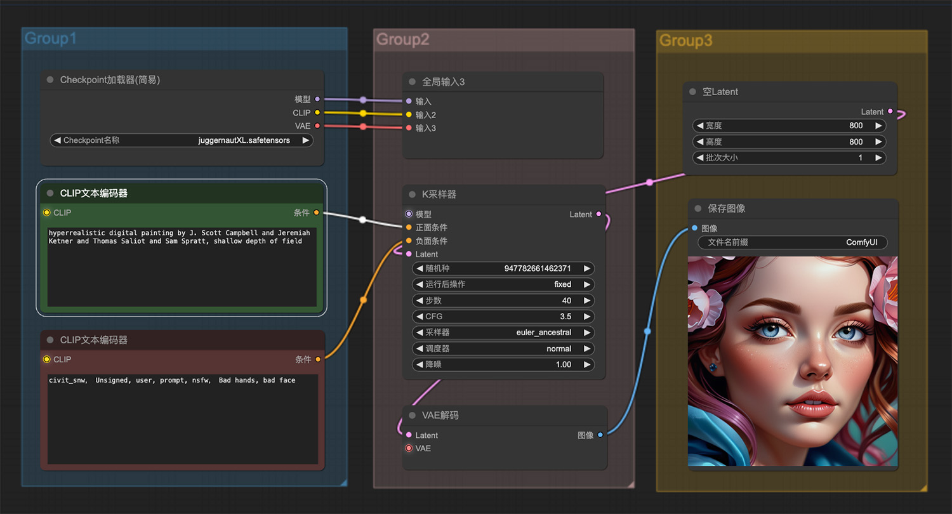Image resolution: width=952 pixels, height=514 pixels.
Task: Click the 模型 input port on K采样器
Action: click(409, 214)
